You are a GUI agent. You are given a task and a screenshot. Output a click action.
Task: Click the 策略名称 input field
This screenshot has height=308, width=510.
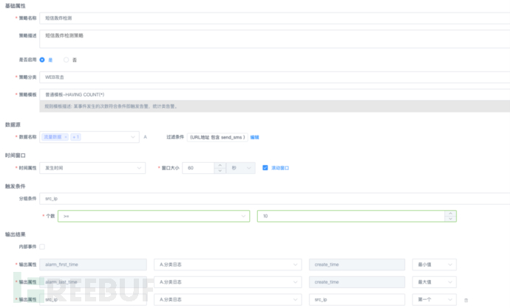tap(273, 17)
